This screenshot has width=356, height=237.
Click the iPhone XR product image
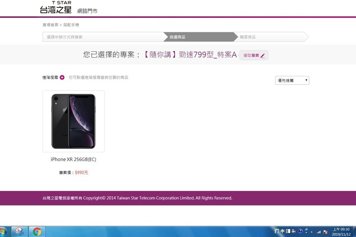pyautogui.click(x=74, y=121)
